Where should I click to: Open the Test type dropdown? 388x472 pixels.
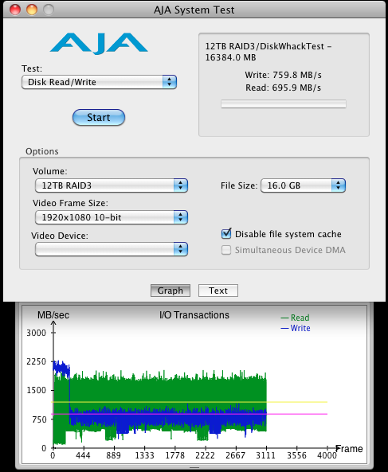pos(99,82)
